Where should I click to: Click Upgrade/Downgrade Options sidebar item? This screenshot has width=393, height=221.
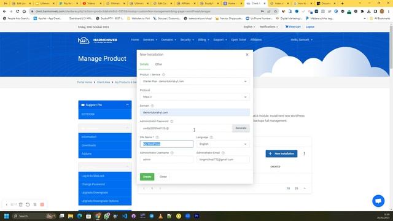[105, 201]
